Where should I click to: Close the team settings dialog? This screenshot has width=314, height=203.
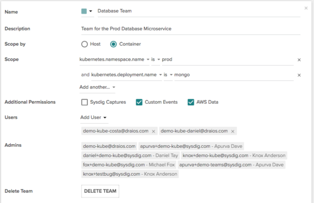(x=306, y=8)
